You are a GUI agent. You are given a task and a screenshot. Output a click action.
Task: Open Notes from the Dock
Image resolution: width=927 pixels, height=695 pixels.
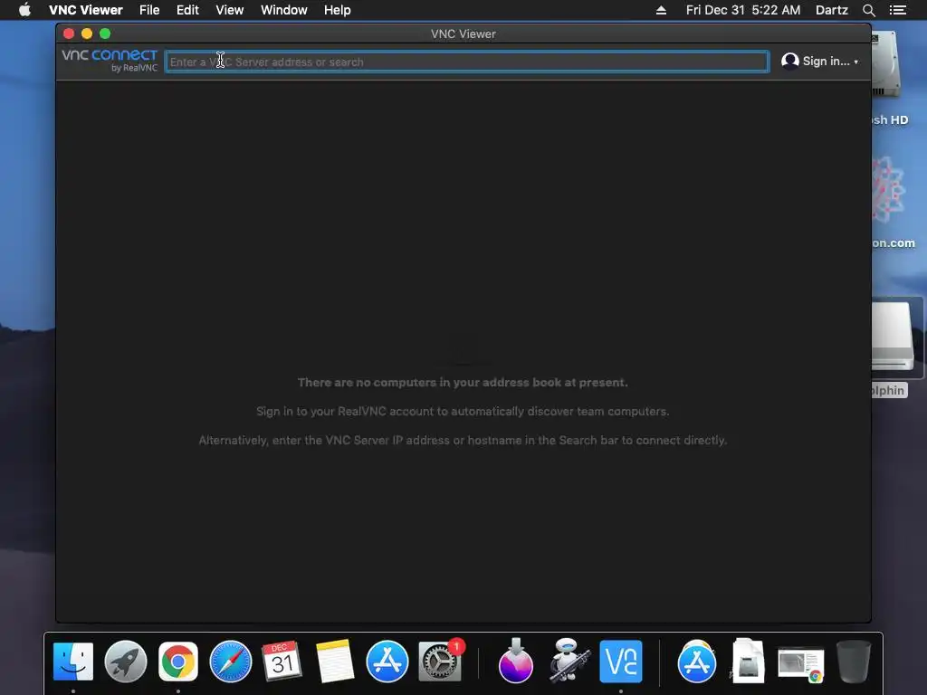pos(335,662)
